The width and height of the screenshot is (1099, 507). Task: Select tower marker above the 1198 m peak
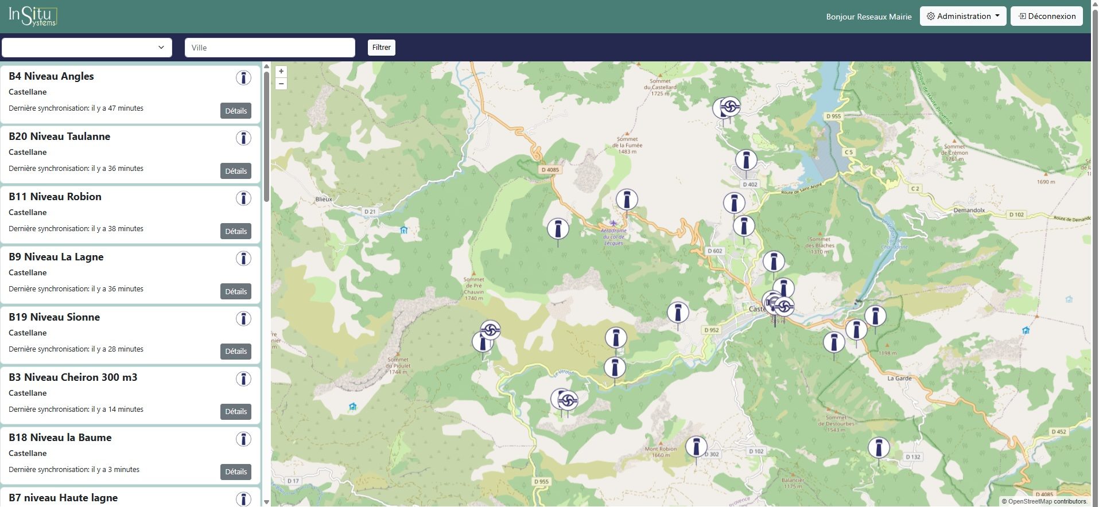click(x=875, y=316)
